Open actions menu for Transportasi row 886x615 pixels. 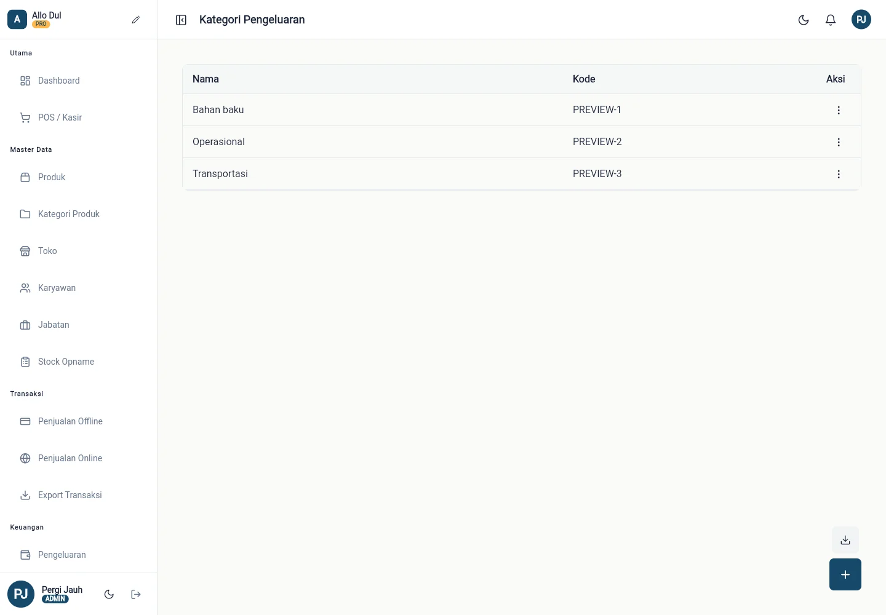(x=839, y=174)
